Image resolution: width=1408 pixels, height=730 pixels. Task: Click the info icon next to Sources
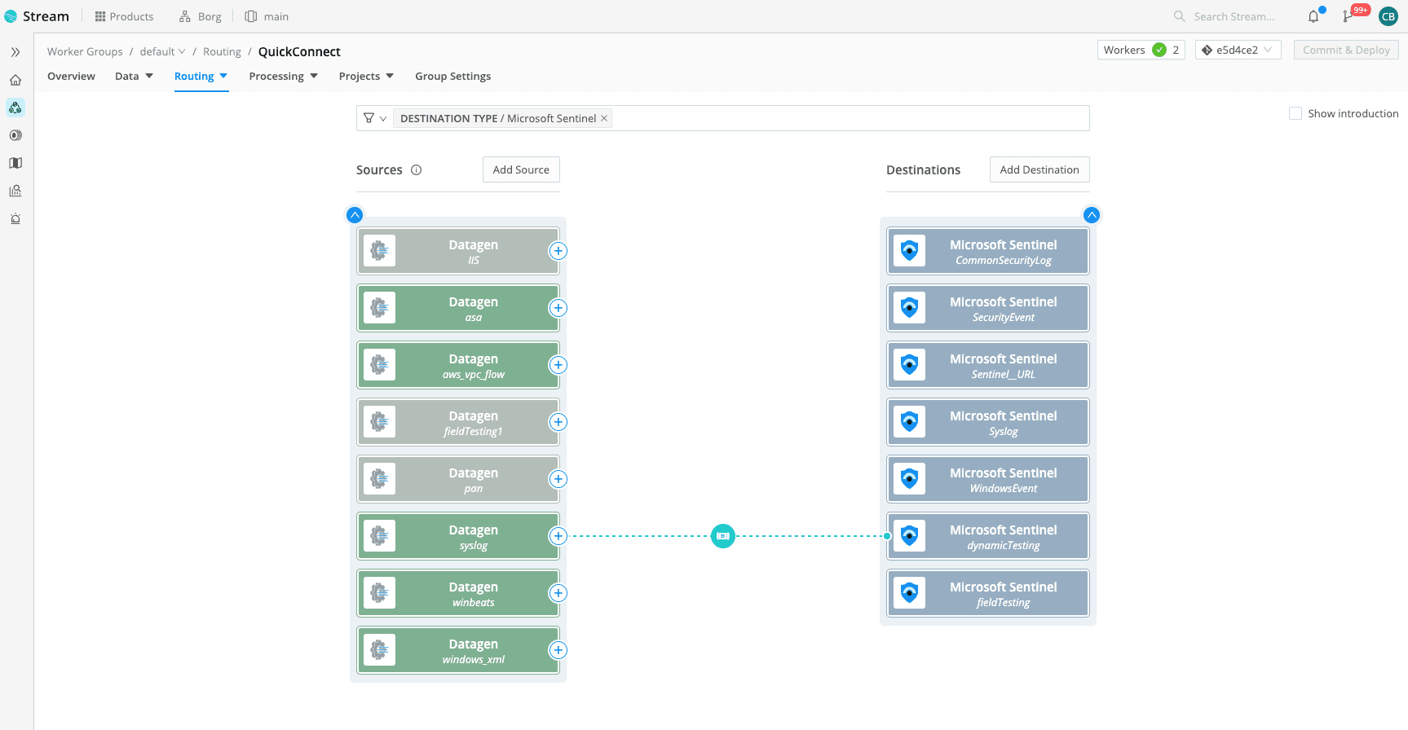tap(416, 170)
